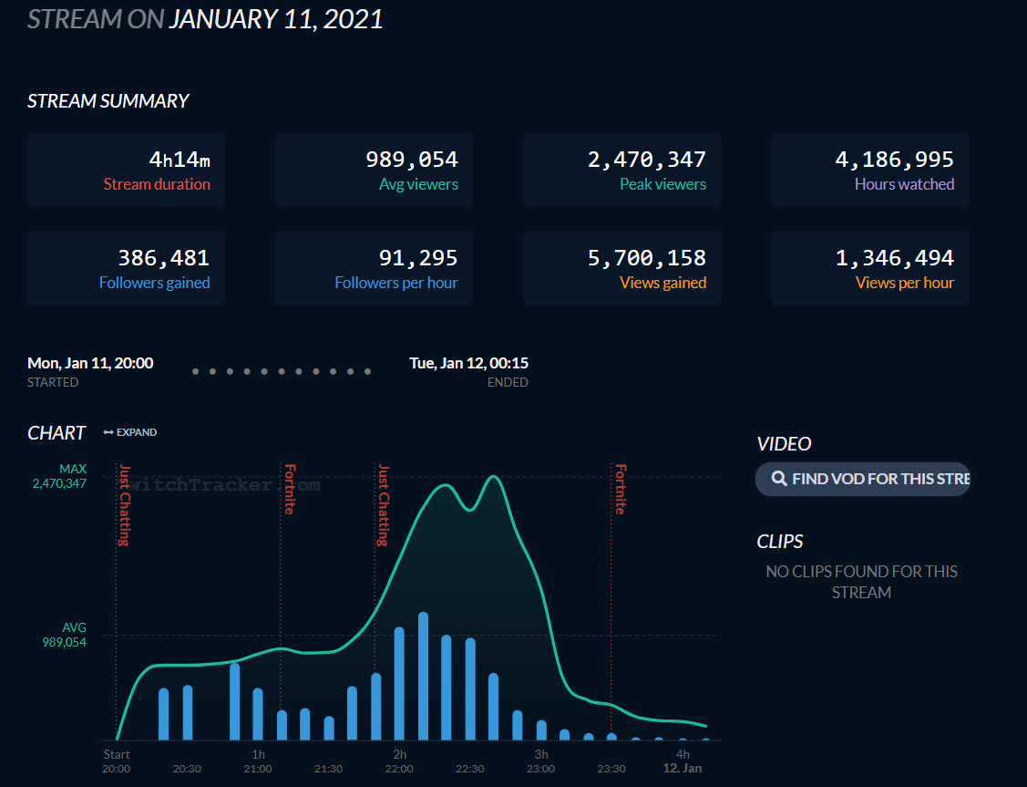Click the 91,295 Followers per hour value

pos(418,257)
